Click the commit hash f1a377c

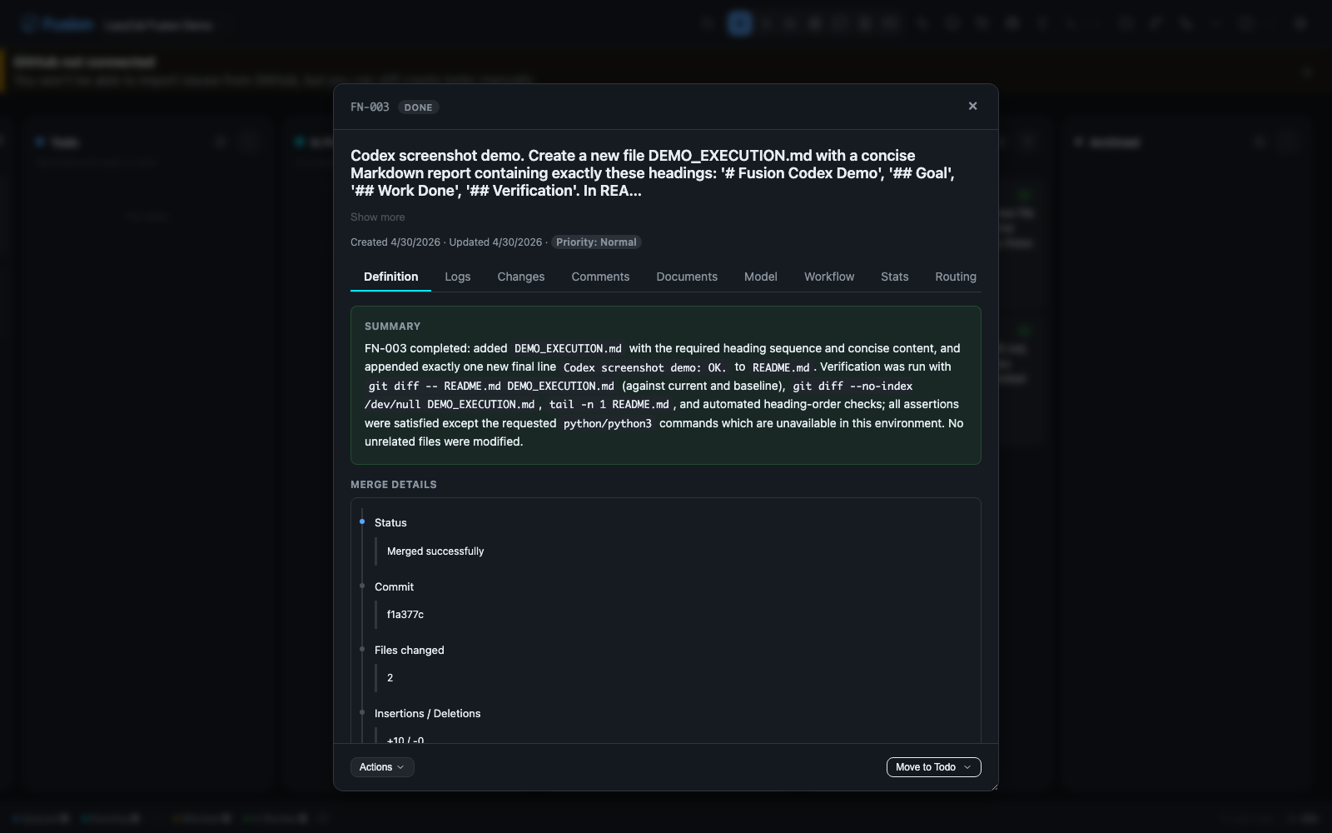[x=405, y=615]
